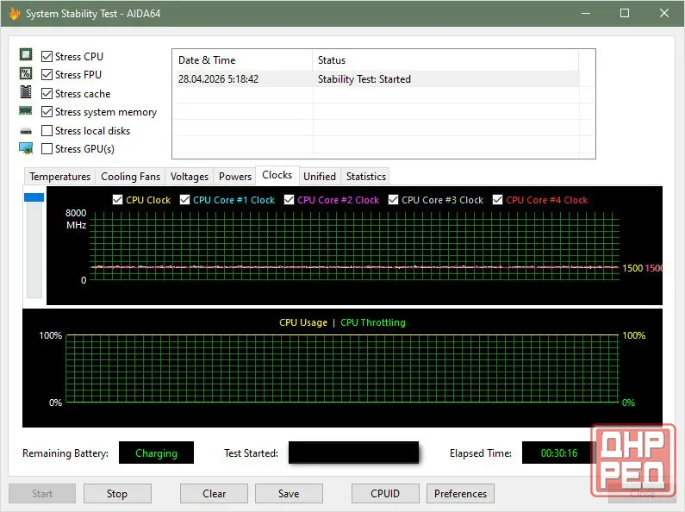Disable the Stress CPU checkbox
The image size is (685, 512).
tap(47, 56)
